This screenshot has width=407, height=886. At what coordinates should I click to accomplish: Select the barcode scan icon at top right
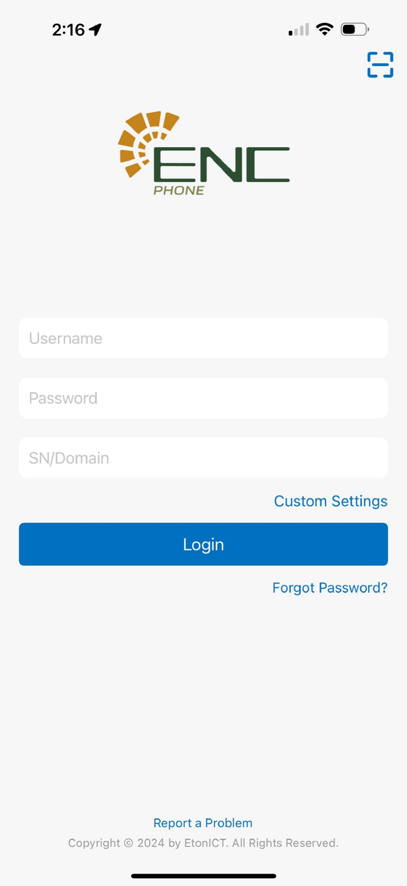click(380, 65)
